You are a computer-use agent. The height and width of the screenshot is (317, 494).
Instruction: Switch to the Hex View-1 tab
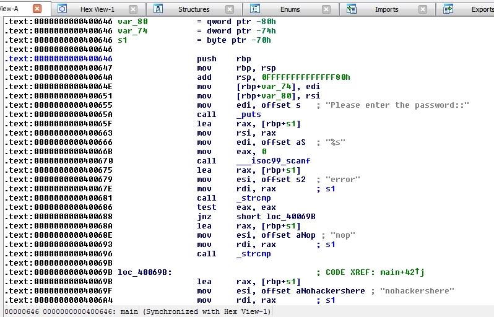pos(97,9)
